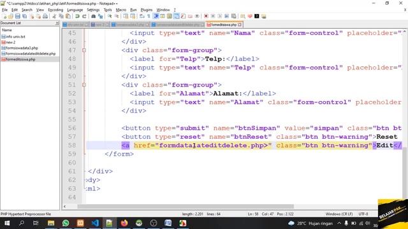
Task: Click the black square toolbar icon
Action: point(257,16)
